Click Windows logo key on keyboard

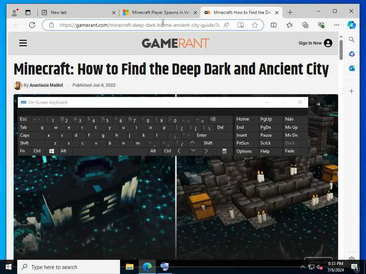[x=51, y=151]
